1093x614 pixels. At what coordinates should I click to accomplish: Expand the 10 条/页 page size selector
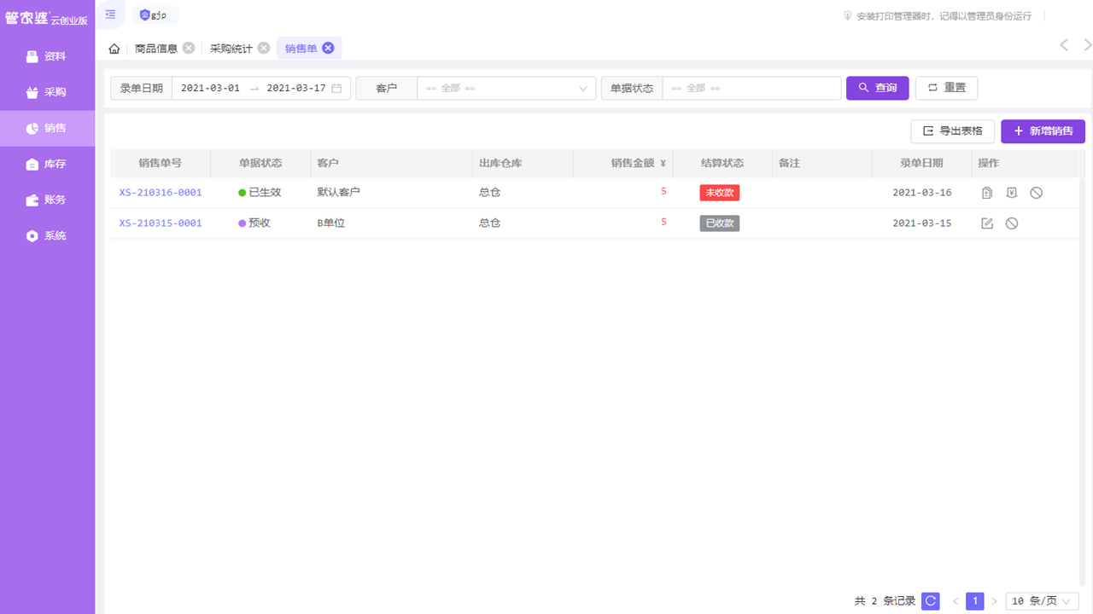tap(1042, 601)
